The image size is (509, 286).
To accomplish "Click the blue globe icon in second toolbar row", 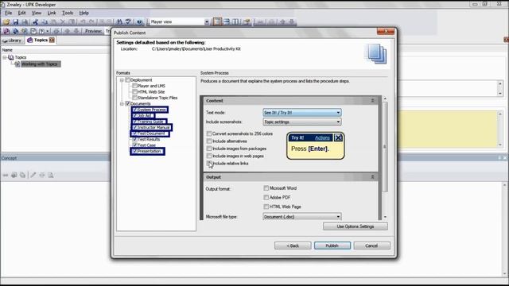I will pos(15,31).
